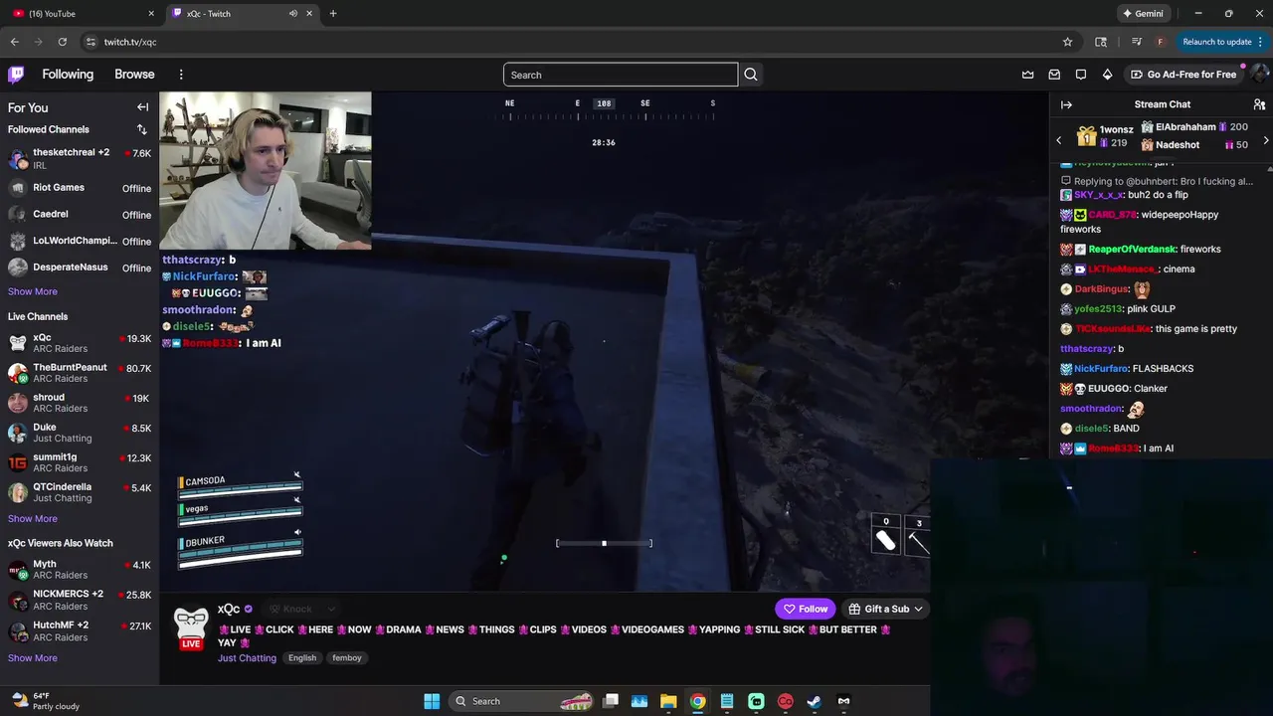The height and width of the screenshot is (716, 1273).
Task: Open Chrome three-dot menu by Relaunch
Action: tap(1261, 42)
